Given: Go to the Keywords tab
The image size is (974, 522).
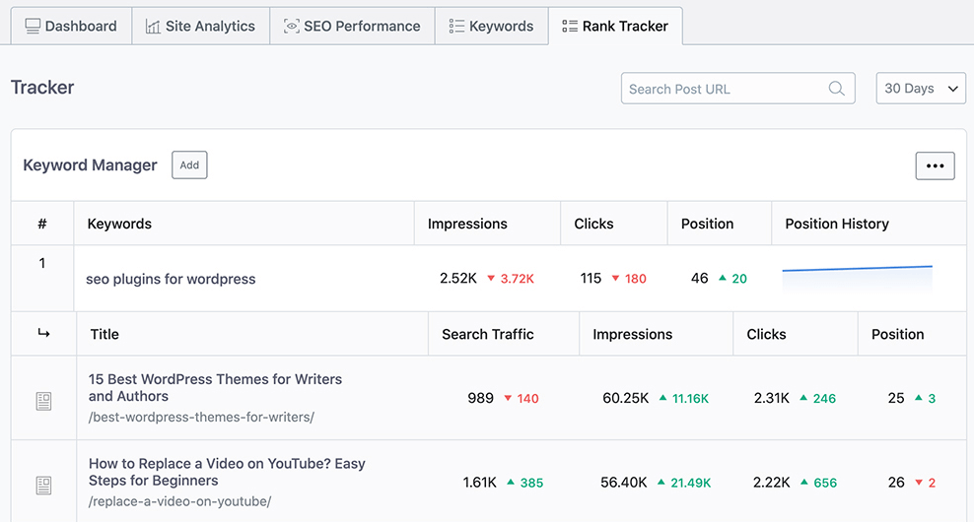Looking at the screenshot, I should (491, 26).
